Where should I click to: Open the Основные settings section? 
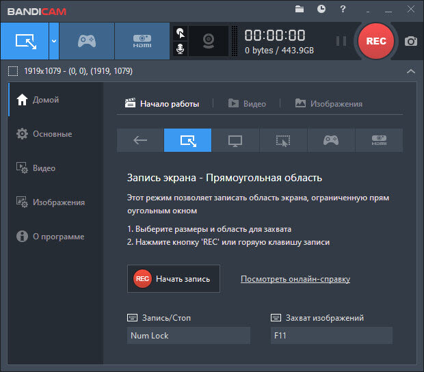[x=55, y=134]
